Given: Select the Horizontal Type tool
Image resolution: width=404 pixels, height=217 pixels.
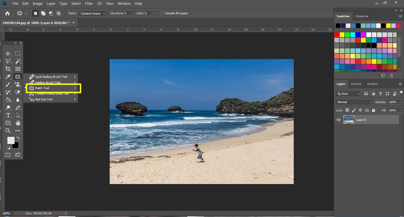Looking at the screenshot, I should [x=8, y=115].
